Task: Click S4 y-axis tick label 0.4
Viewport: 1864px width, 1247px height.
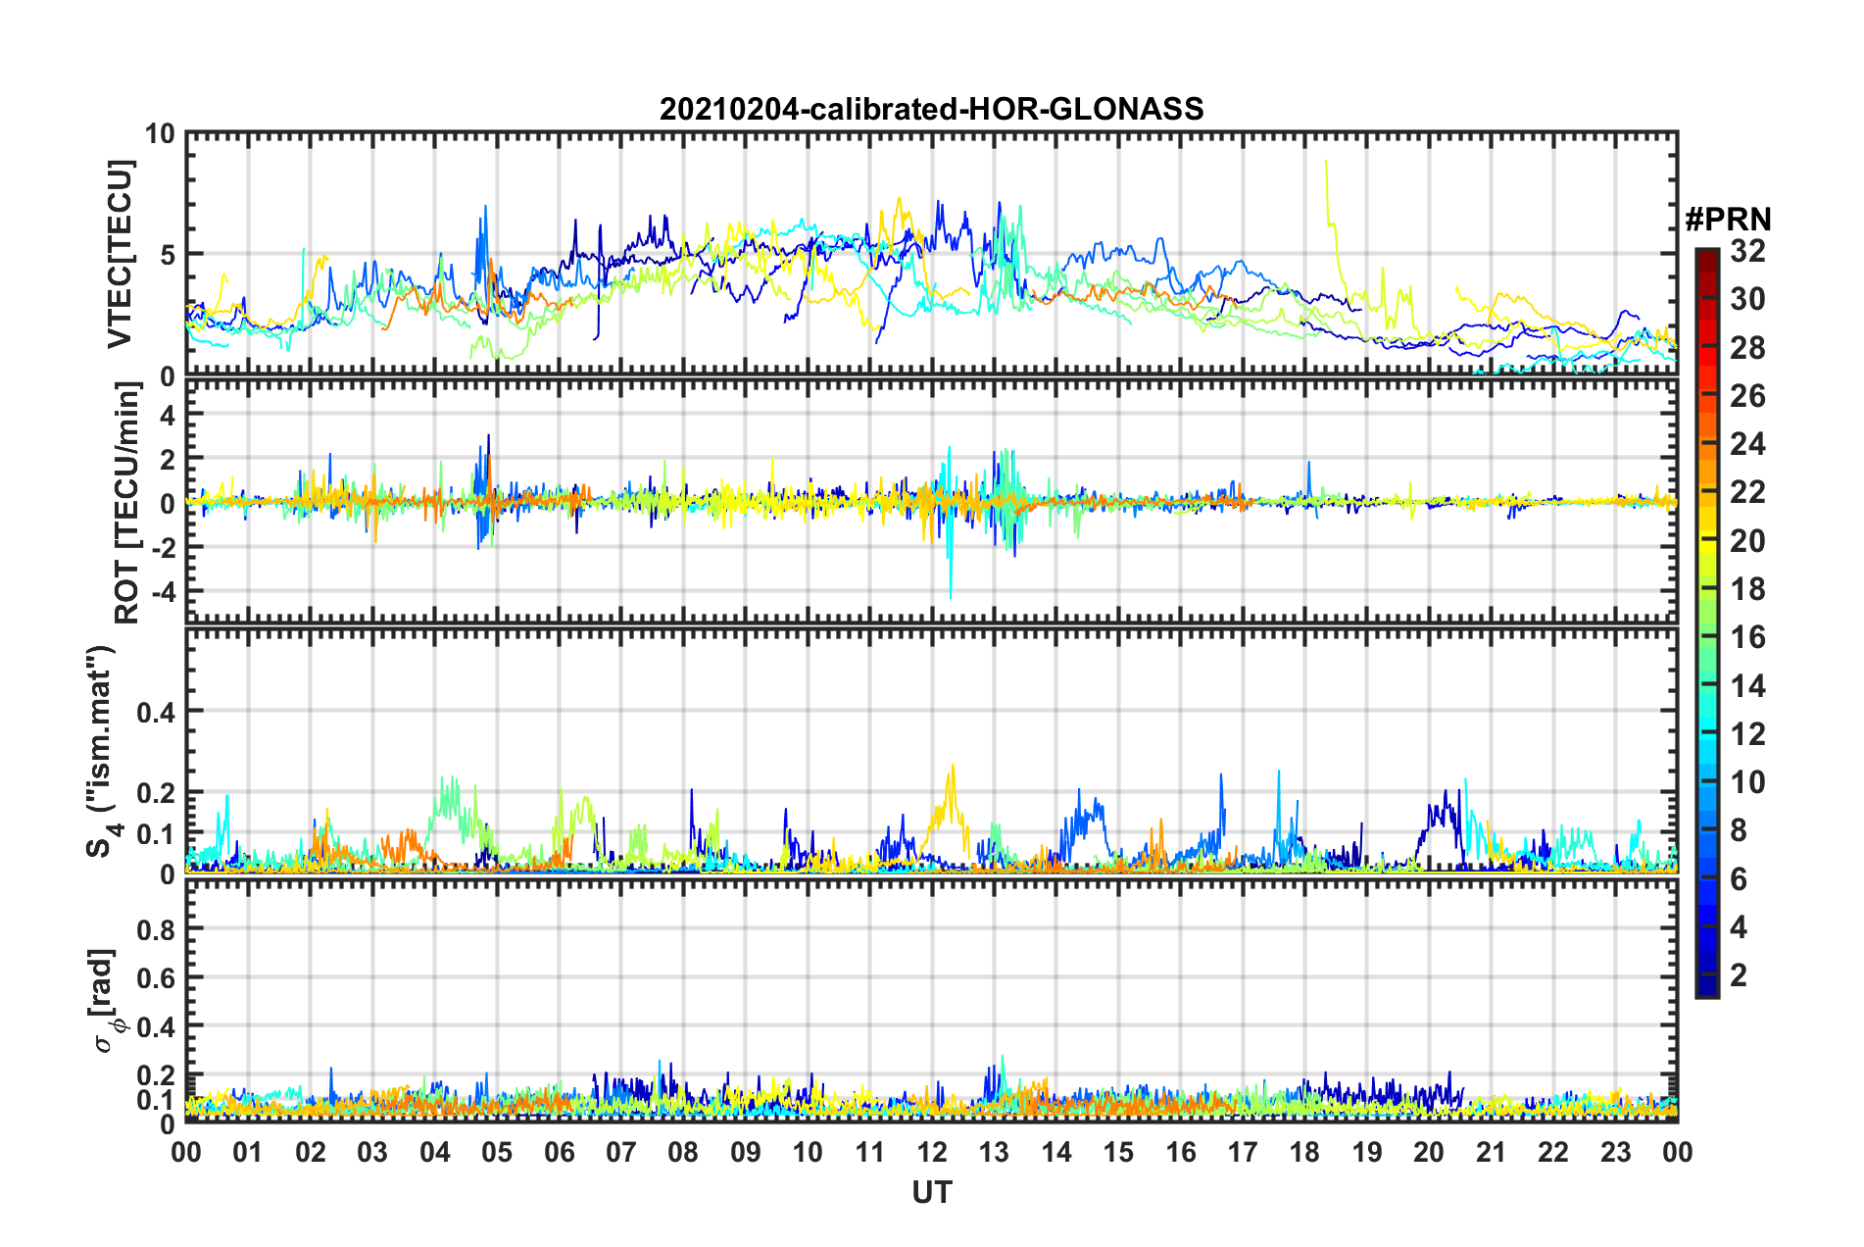Action: [x=157, y=712]
